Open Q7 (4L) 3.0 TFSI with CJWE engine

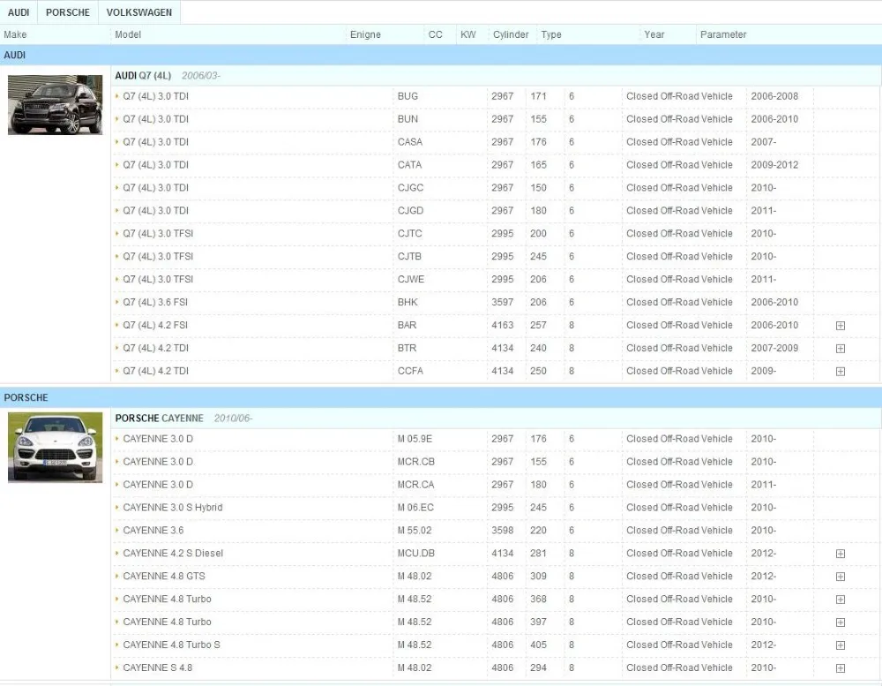point(158,279)
